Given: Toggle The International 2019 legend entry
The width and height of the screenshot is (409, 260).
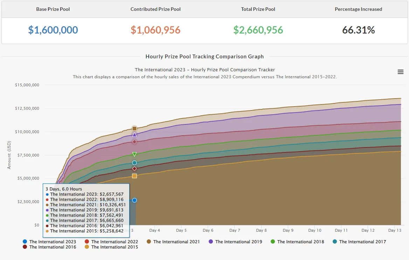Looking at the screenshot, I should (235, 242).
